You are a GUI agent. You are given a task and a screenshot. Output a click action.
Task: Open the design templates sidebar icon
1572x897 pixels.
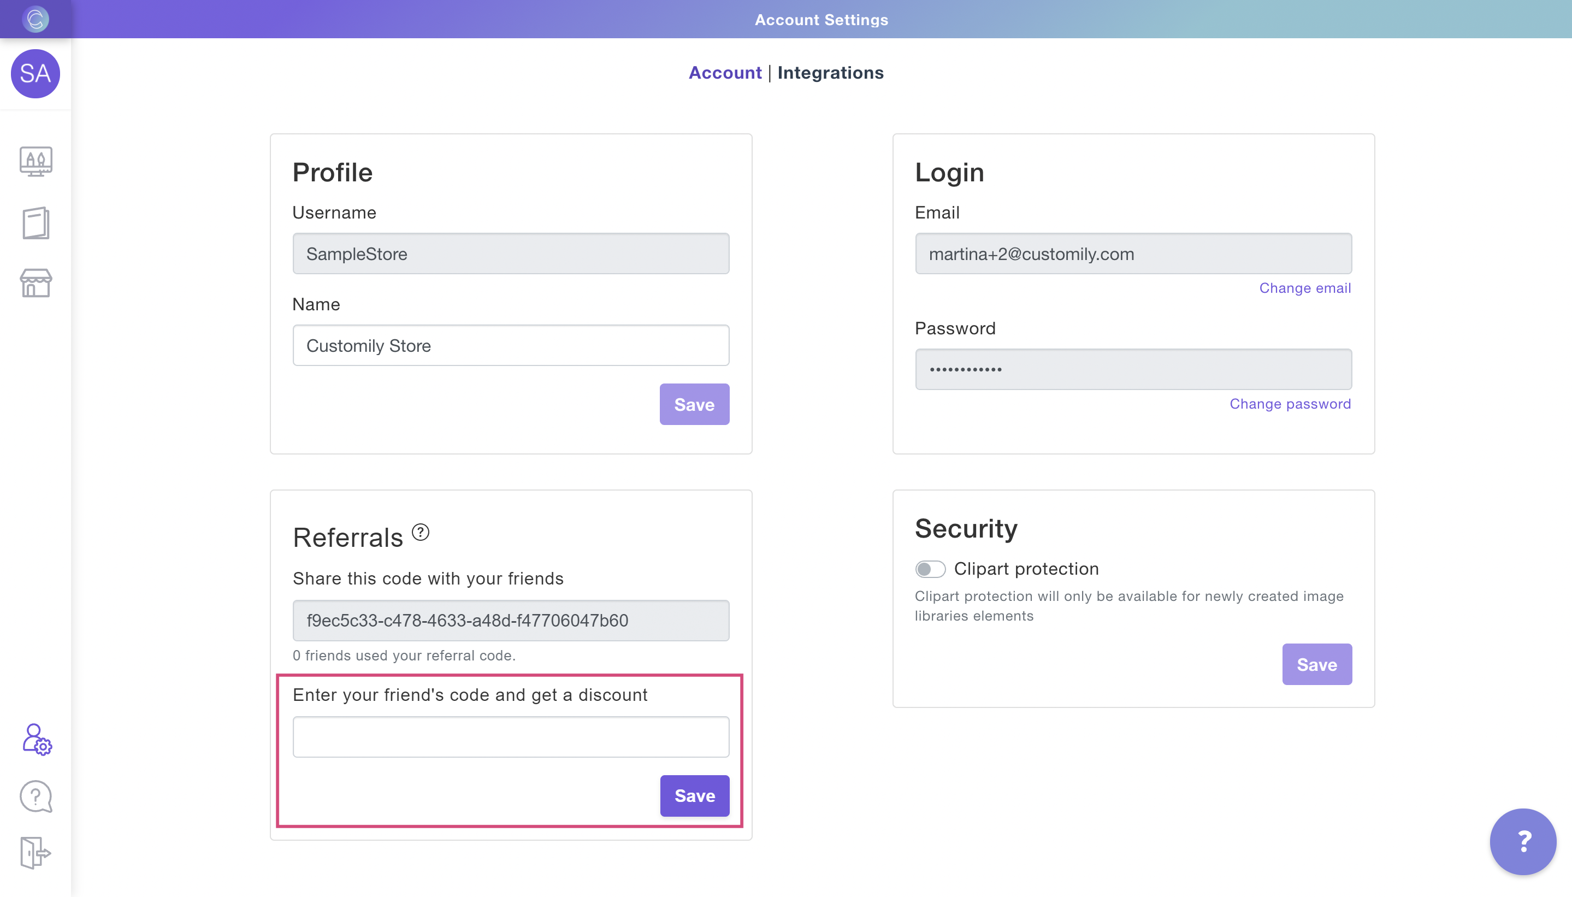(36, 161)
